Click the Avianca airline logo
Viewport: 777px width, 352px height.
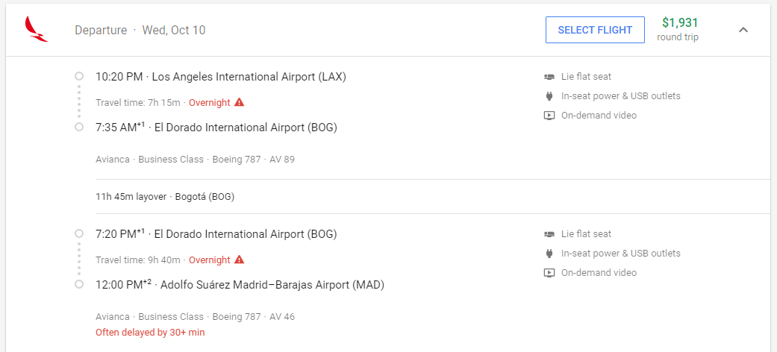click(x=36, y=29)
